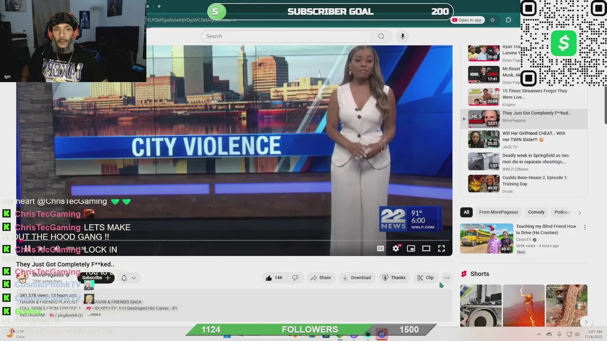Viewport: 607px width, 341px height.
Task: Like the video with 14K likes
Action: click(x=274, y=278)
